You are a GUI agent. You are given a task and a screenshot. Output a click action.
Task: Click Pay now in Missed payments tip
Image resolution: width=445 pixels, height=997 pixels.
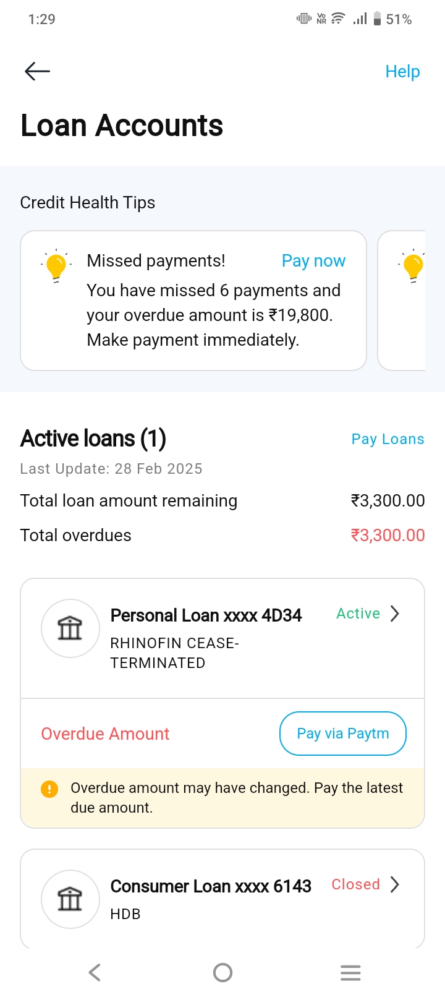pyautogui.click(x=313, y=261)
